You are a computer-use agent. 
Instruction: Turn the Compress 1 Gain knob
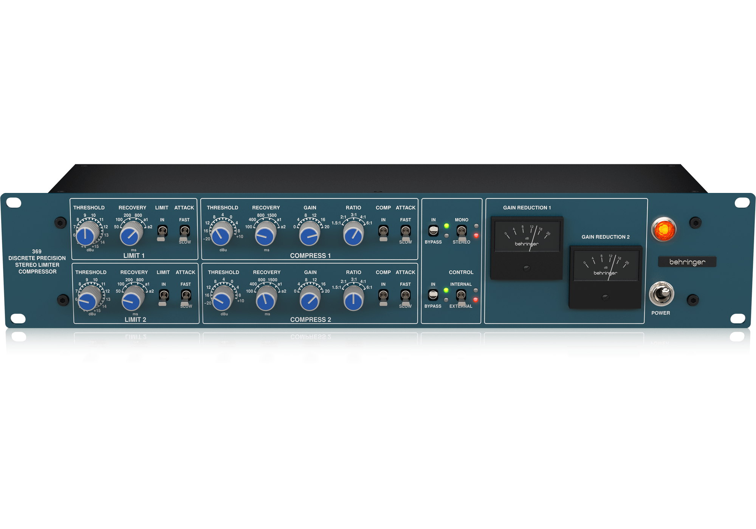tap(310, 234)
